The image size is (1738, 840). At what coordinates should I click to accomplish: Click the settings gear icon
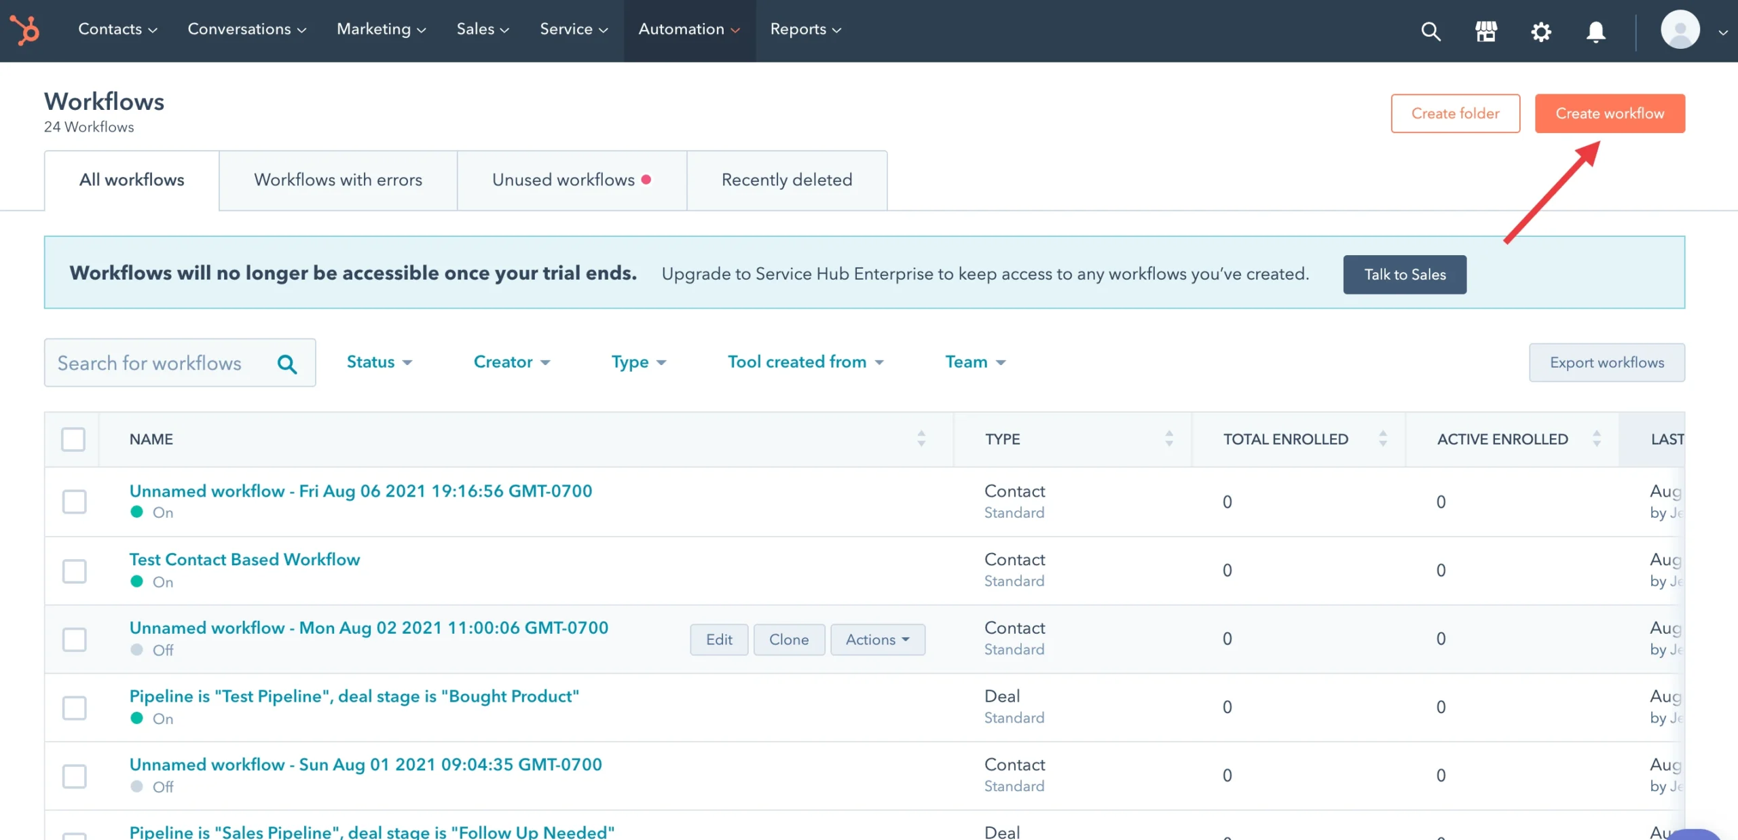pos(1541,31)
